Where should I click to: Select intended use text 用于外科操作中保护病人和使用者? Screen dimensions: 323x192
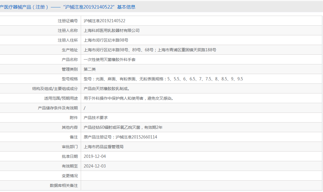[x=113, y=99]
